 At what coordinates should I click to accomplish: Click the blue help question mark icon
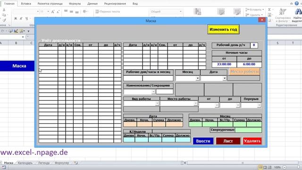tap(297, 3)
